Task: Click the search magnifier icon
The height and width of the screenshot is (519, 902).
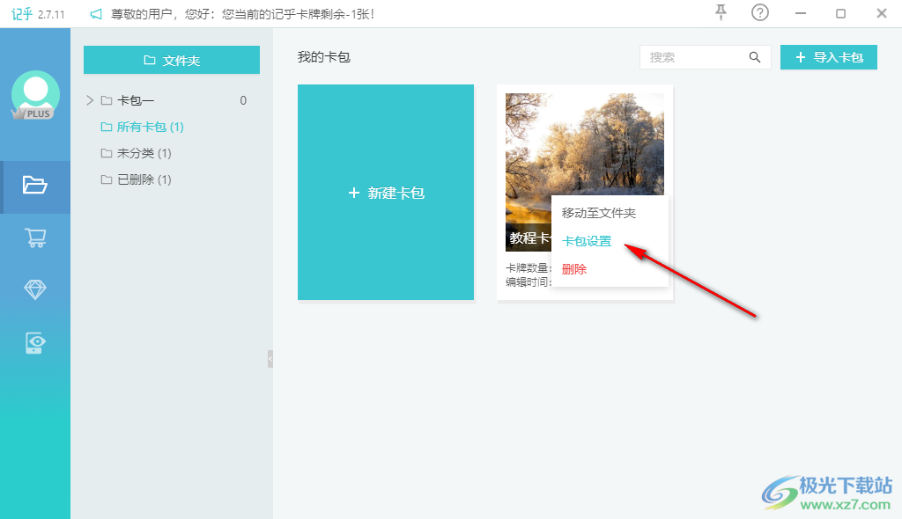Action: pos(755,57)
